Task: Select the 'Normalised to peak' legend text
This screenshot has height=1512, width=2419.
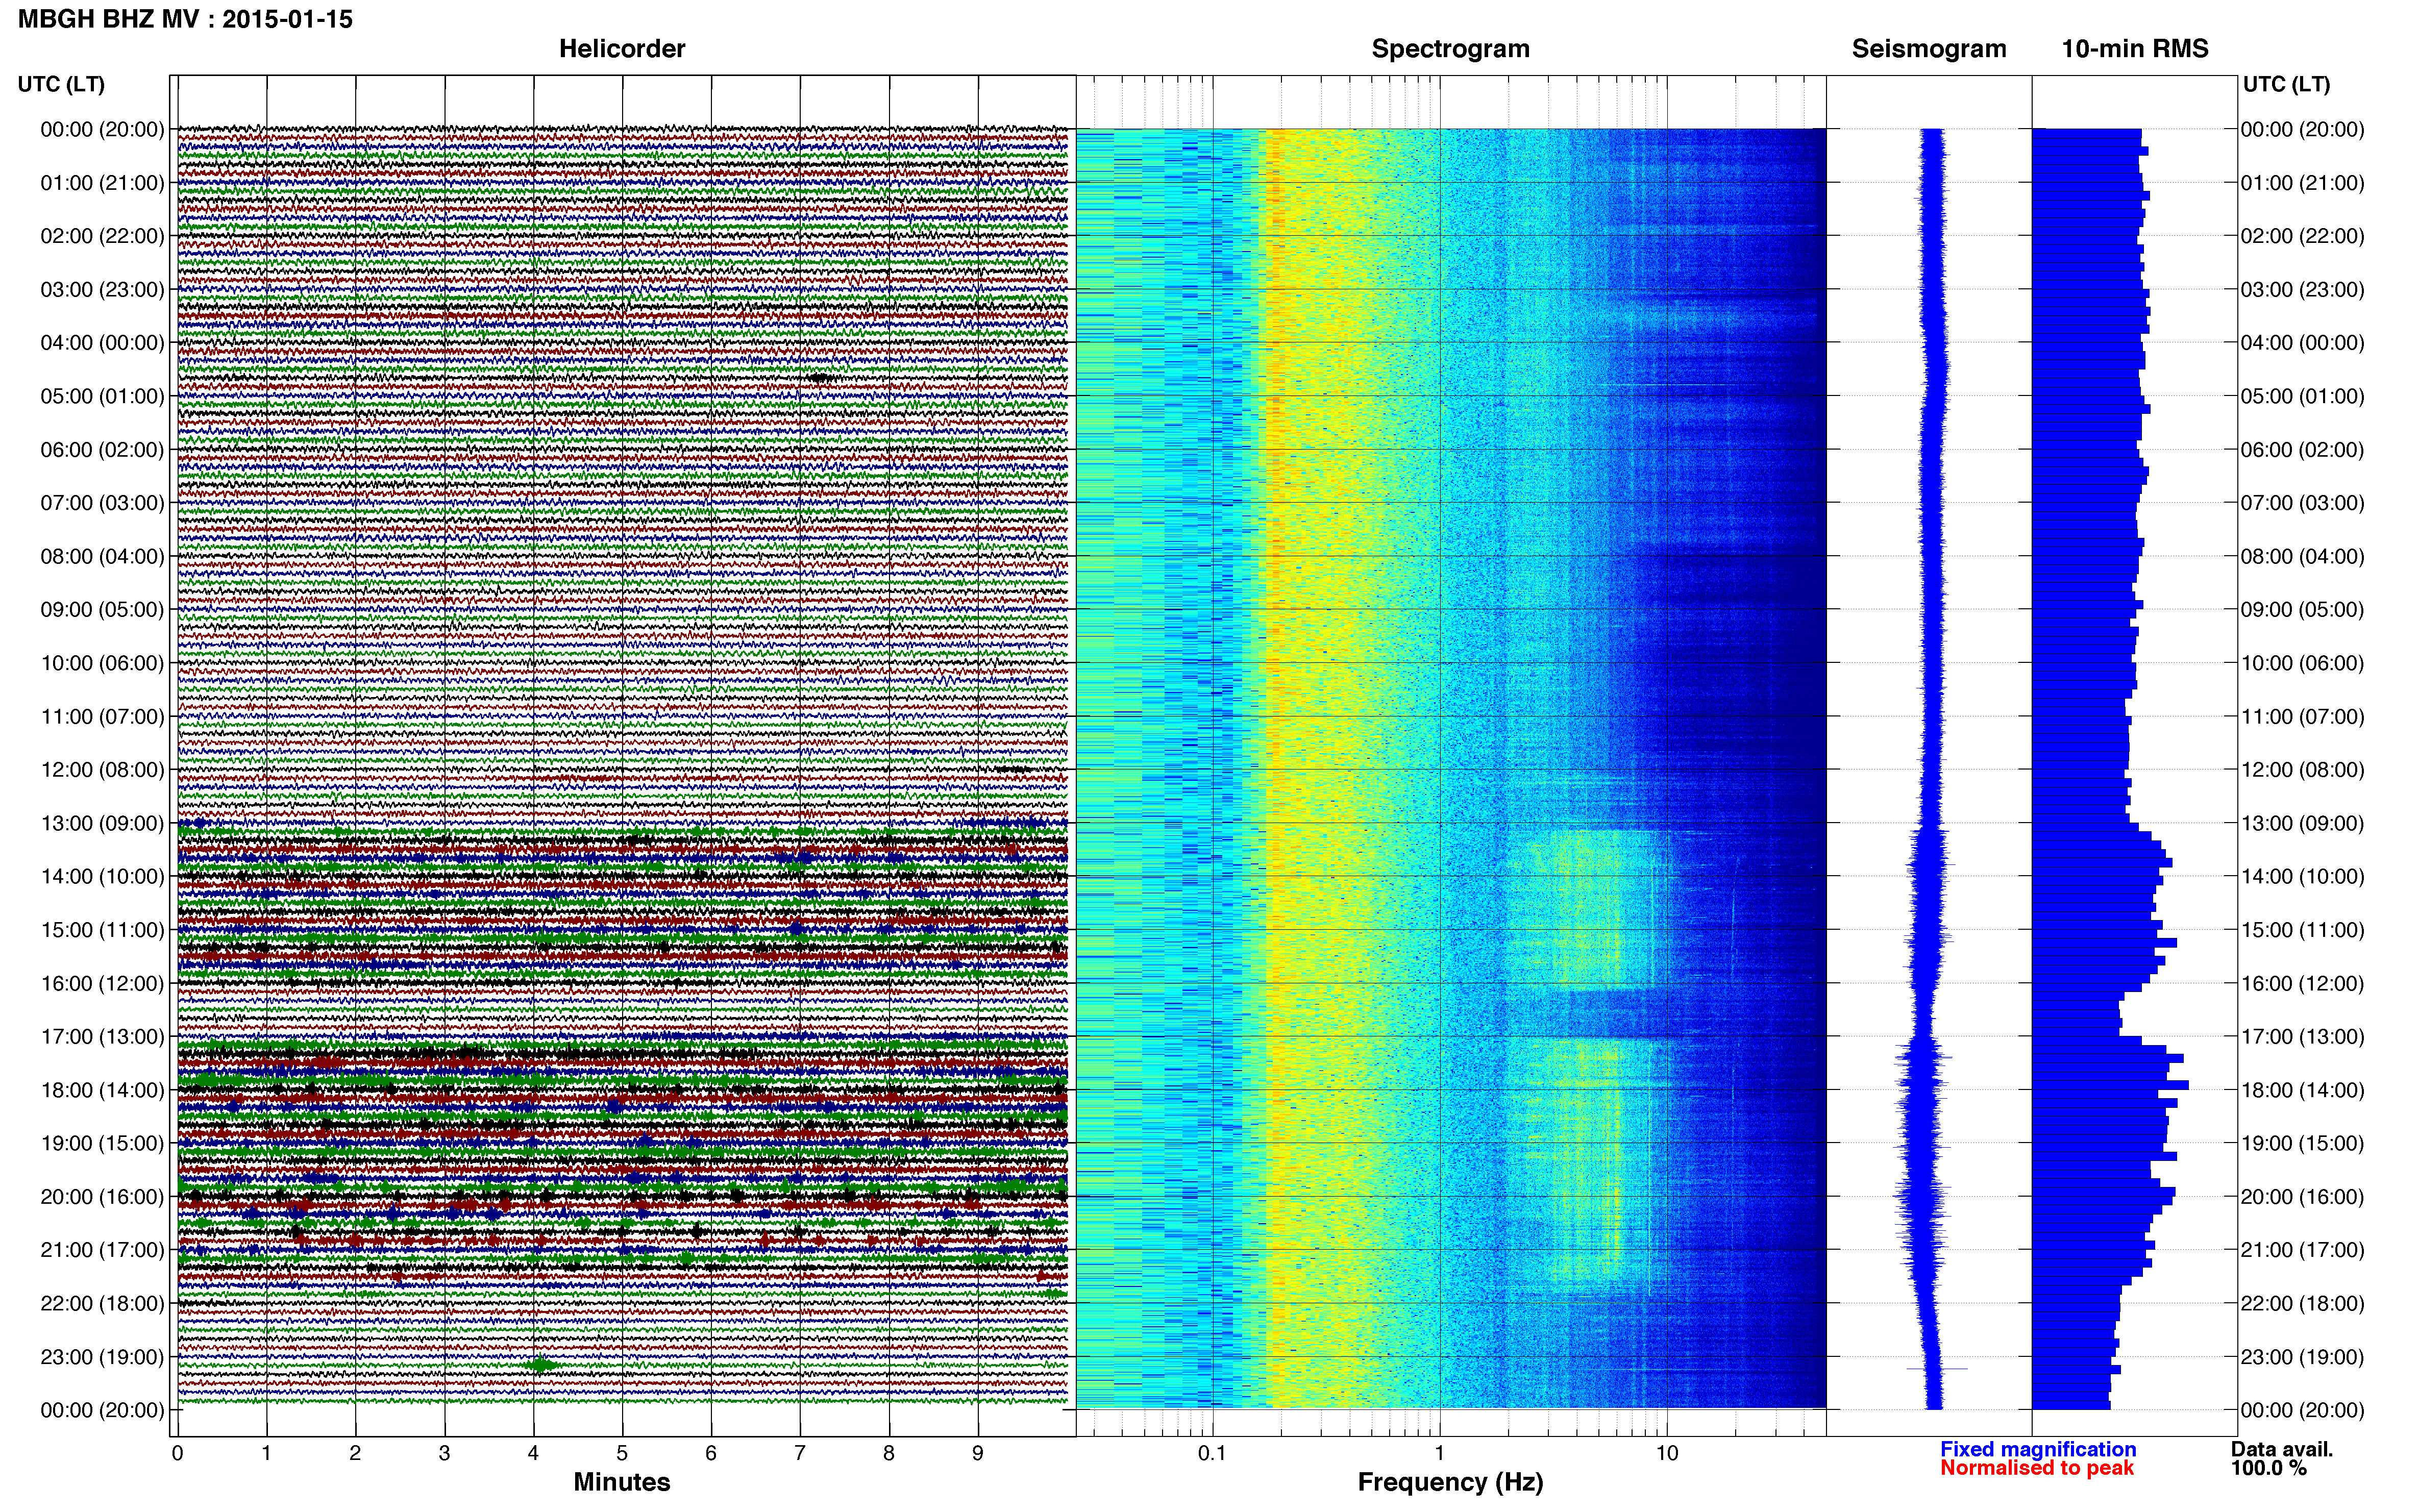Action: click(x=2037, y=1468)
